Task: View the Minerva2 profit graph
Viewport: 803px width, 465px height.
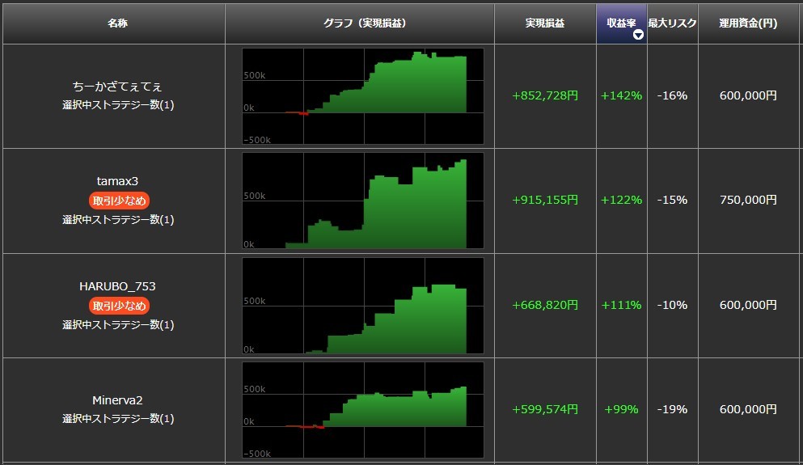Action: 362,410
